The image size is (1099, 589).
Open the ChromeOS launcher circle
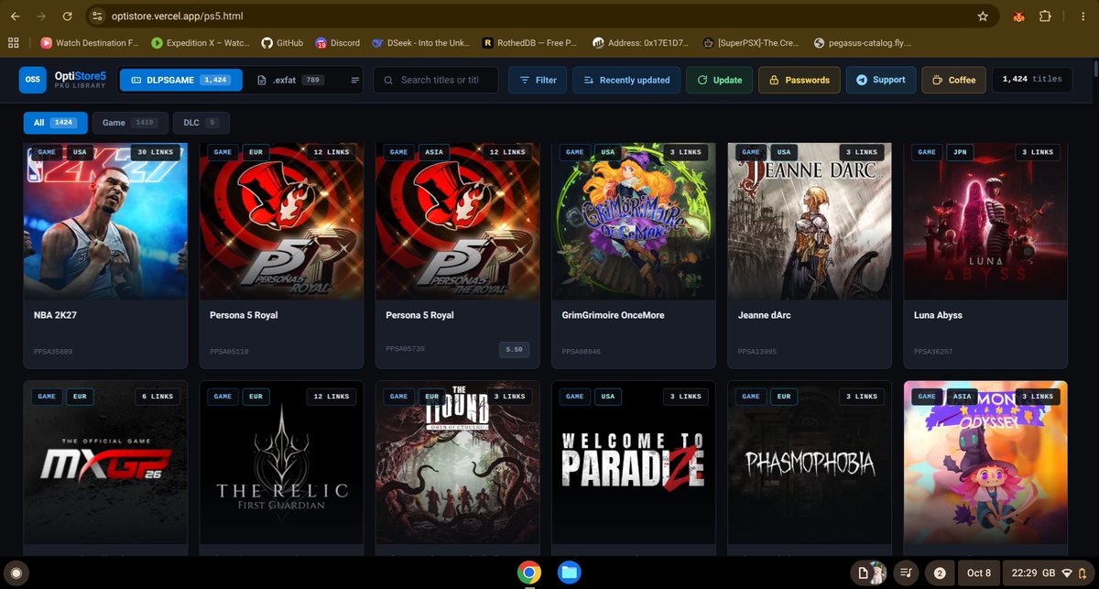point(17,573)
